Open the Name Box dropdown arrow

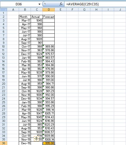[x=39, y=4]
